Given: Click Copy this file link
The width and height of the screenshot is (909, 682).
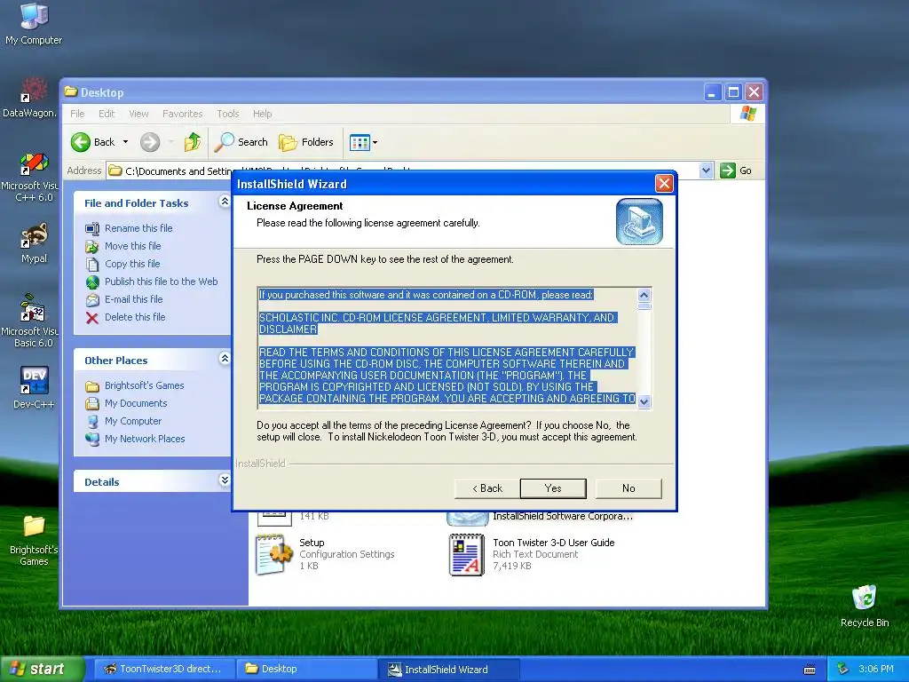Looking at the screenshot, I should [132, 264].
